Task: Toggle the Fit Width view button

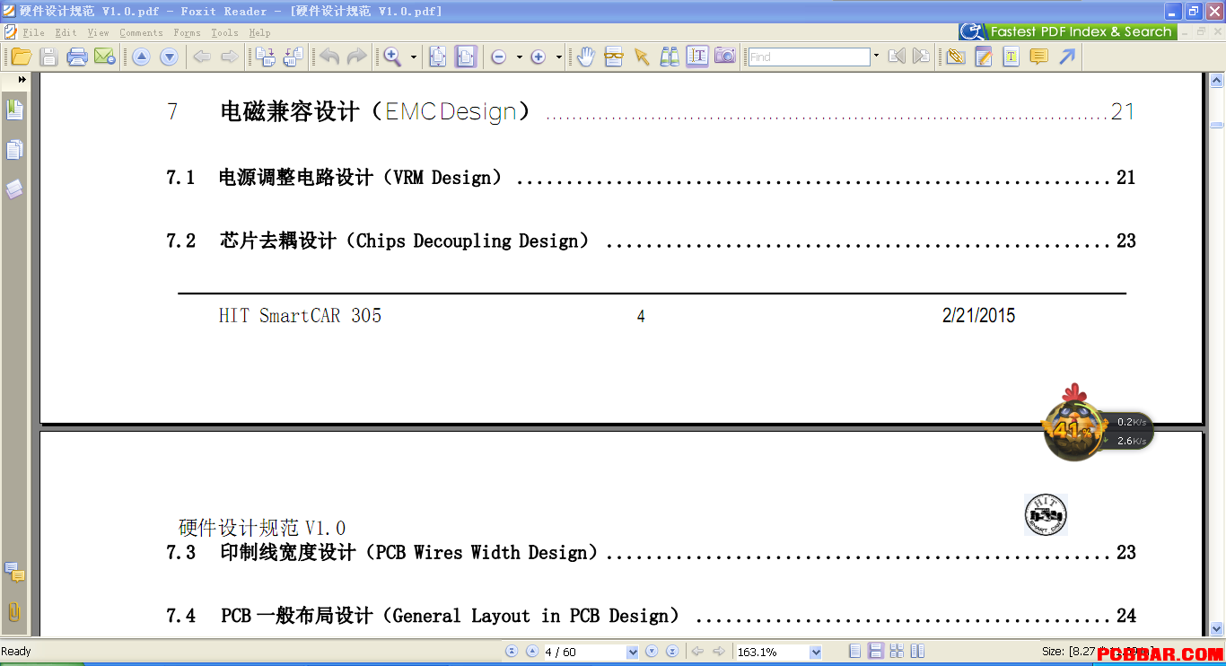Action: click(x=465, y=57)
